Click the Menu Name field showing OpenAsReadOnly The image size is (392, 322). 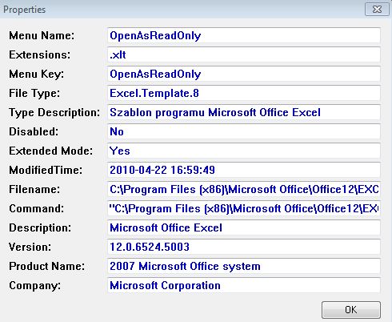pyautogui.click(x=244, y=35)
